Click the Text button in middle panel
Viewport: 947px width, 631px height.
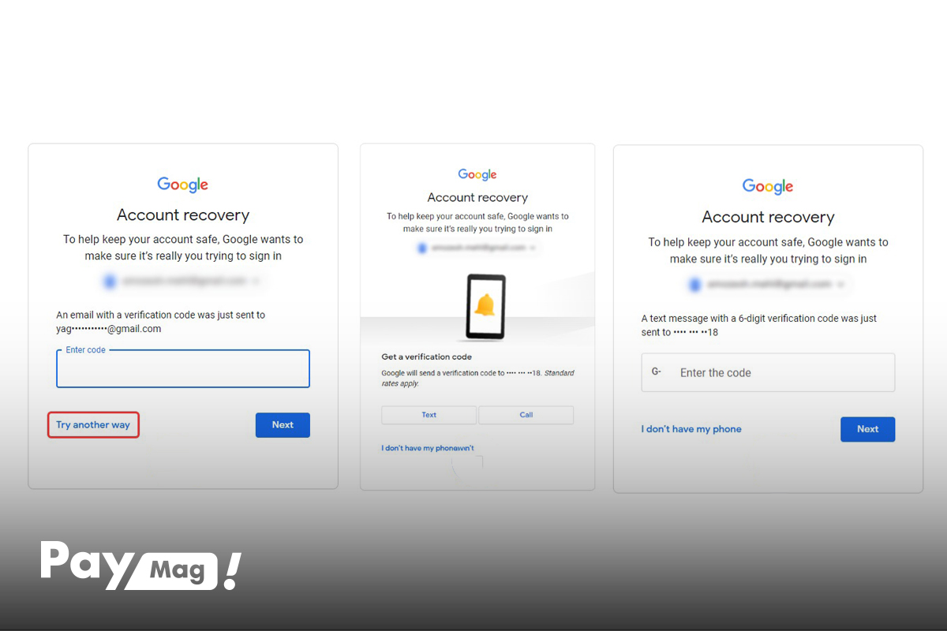[x=429, y=415]
